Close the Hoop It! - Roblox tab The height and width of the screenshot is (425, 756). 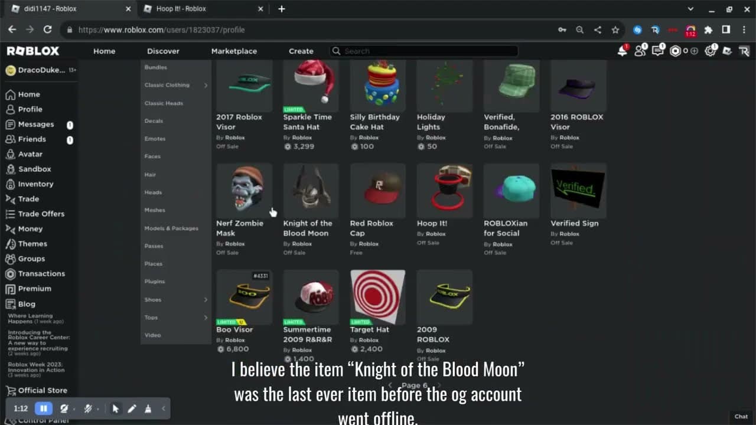point(260,9)
